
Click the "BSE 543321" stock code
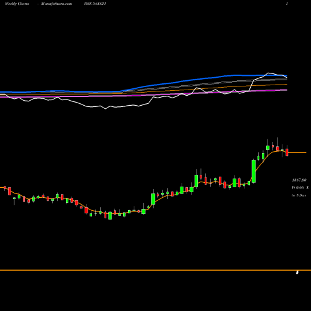click(95, 4)
